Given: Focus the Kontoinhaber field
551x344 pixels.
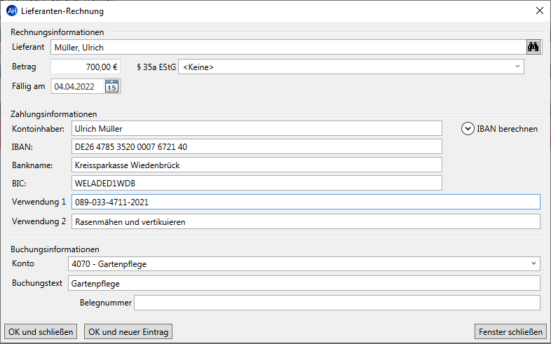Looking at the screenshot, I should [x=257, y=128].
